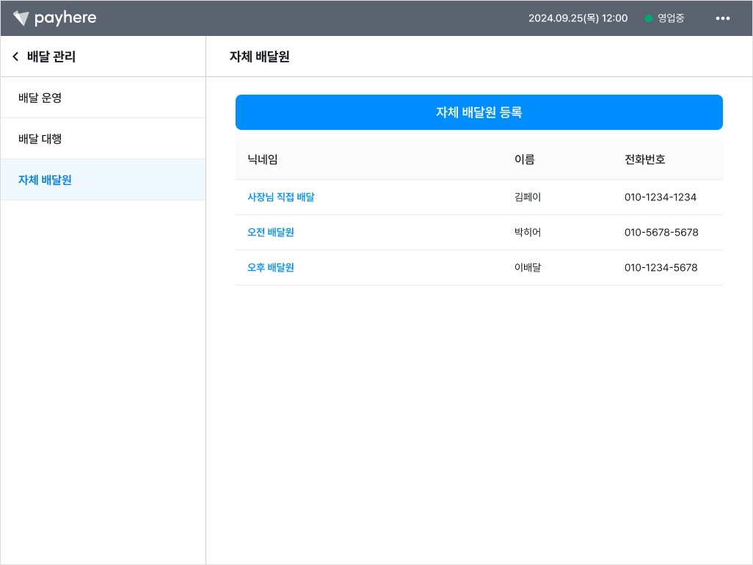Open the three-dot more menu
Viewport: 753px width, 565px height.
(722, 18)
